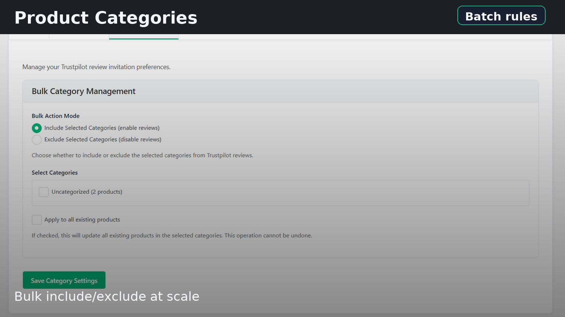Enable Apply to all existing products checkbox
565x317 pixels.
[x=37, y=220]
